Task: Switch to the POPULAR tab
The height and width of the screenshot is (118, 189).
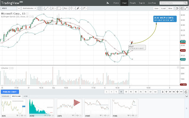Action: [17, 96]
